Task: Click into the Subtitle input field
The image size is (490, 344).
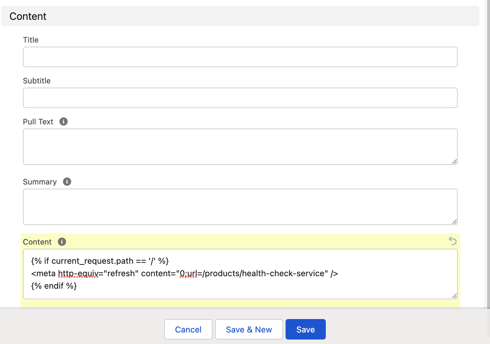Action: pyautogui.click(x=240, y=98)
